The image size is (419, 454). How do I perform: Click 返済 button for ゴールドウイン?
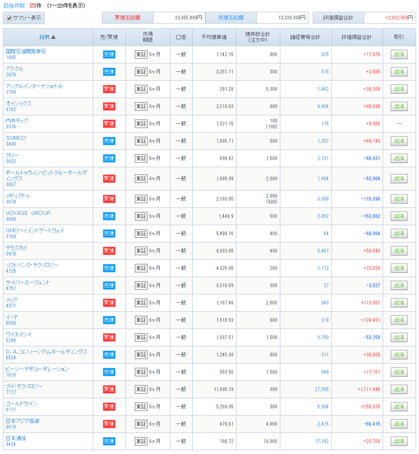coord(399,407)
